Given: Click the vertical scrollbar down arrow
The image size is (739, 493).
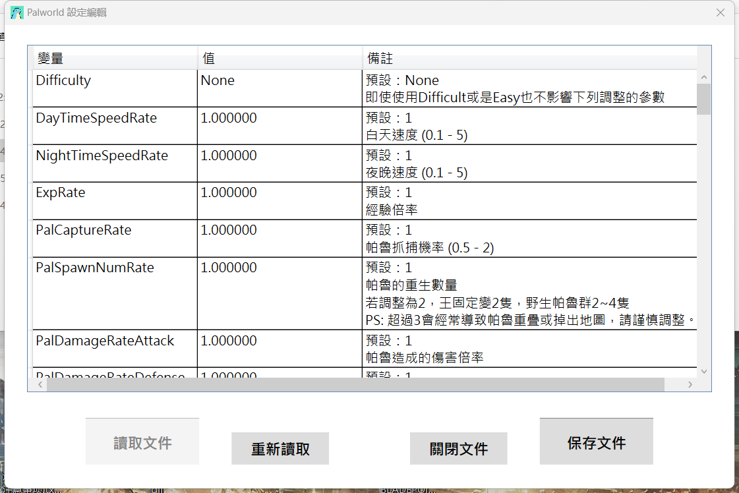Looking at the screenshot, I should (x=704, y=372).
